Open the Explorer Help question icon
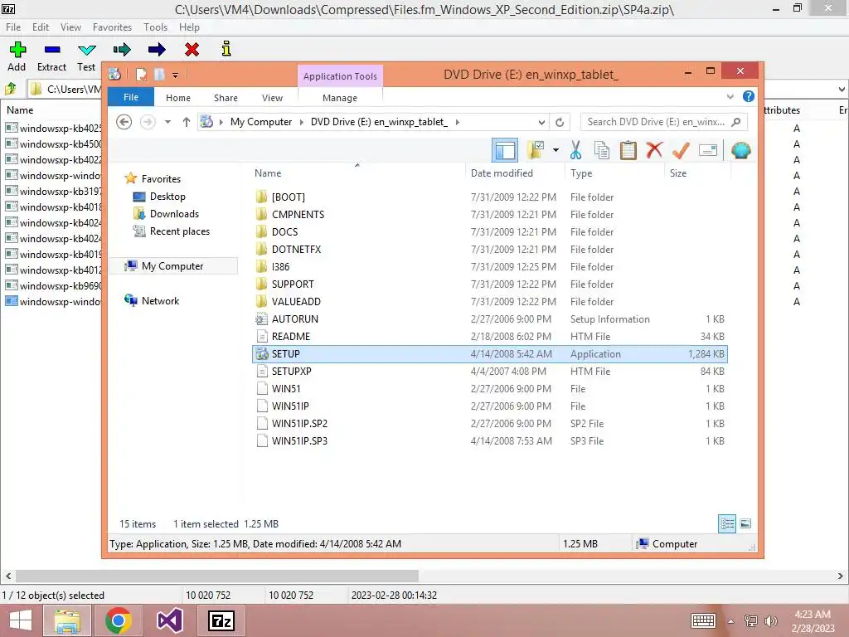This screenshot has width=849, height=637. click(x=749, y=96)
